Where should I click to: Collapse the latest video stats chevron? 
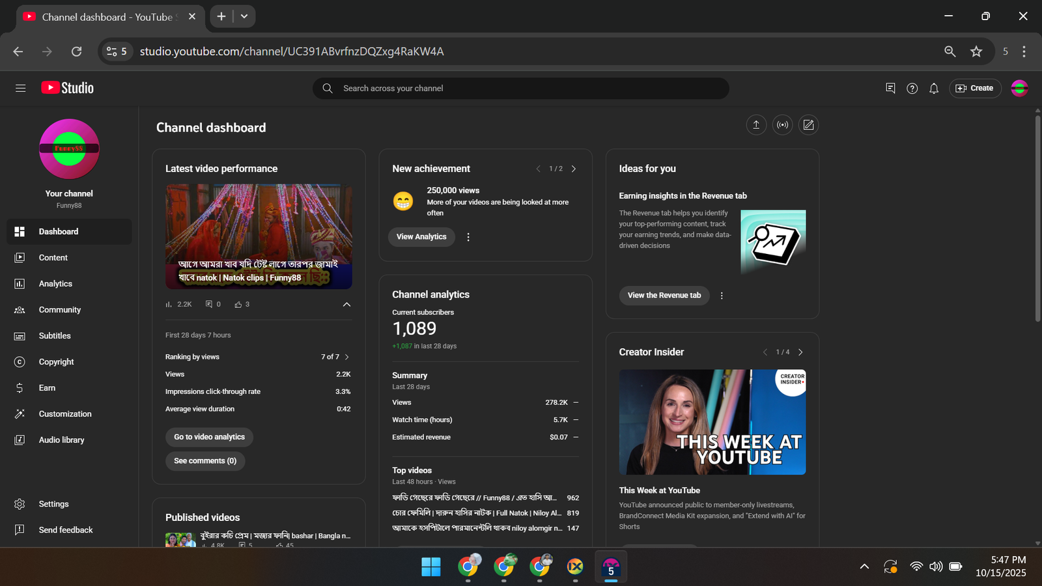click(346, 304)
